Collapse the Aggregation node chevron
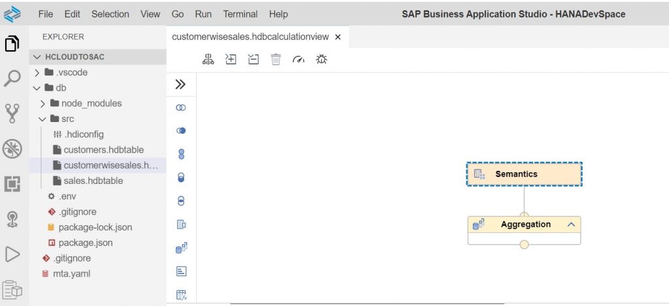Screen dimensions: 669x306 [x=571, y=224]
